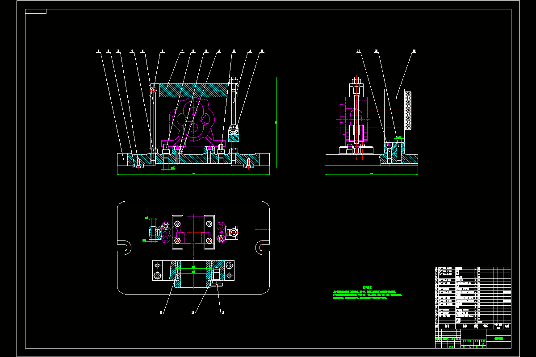Click the 备注 column header in parts list
This screenshot has width=536, height=357.
pyautogui.click(x=507, y=326)
